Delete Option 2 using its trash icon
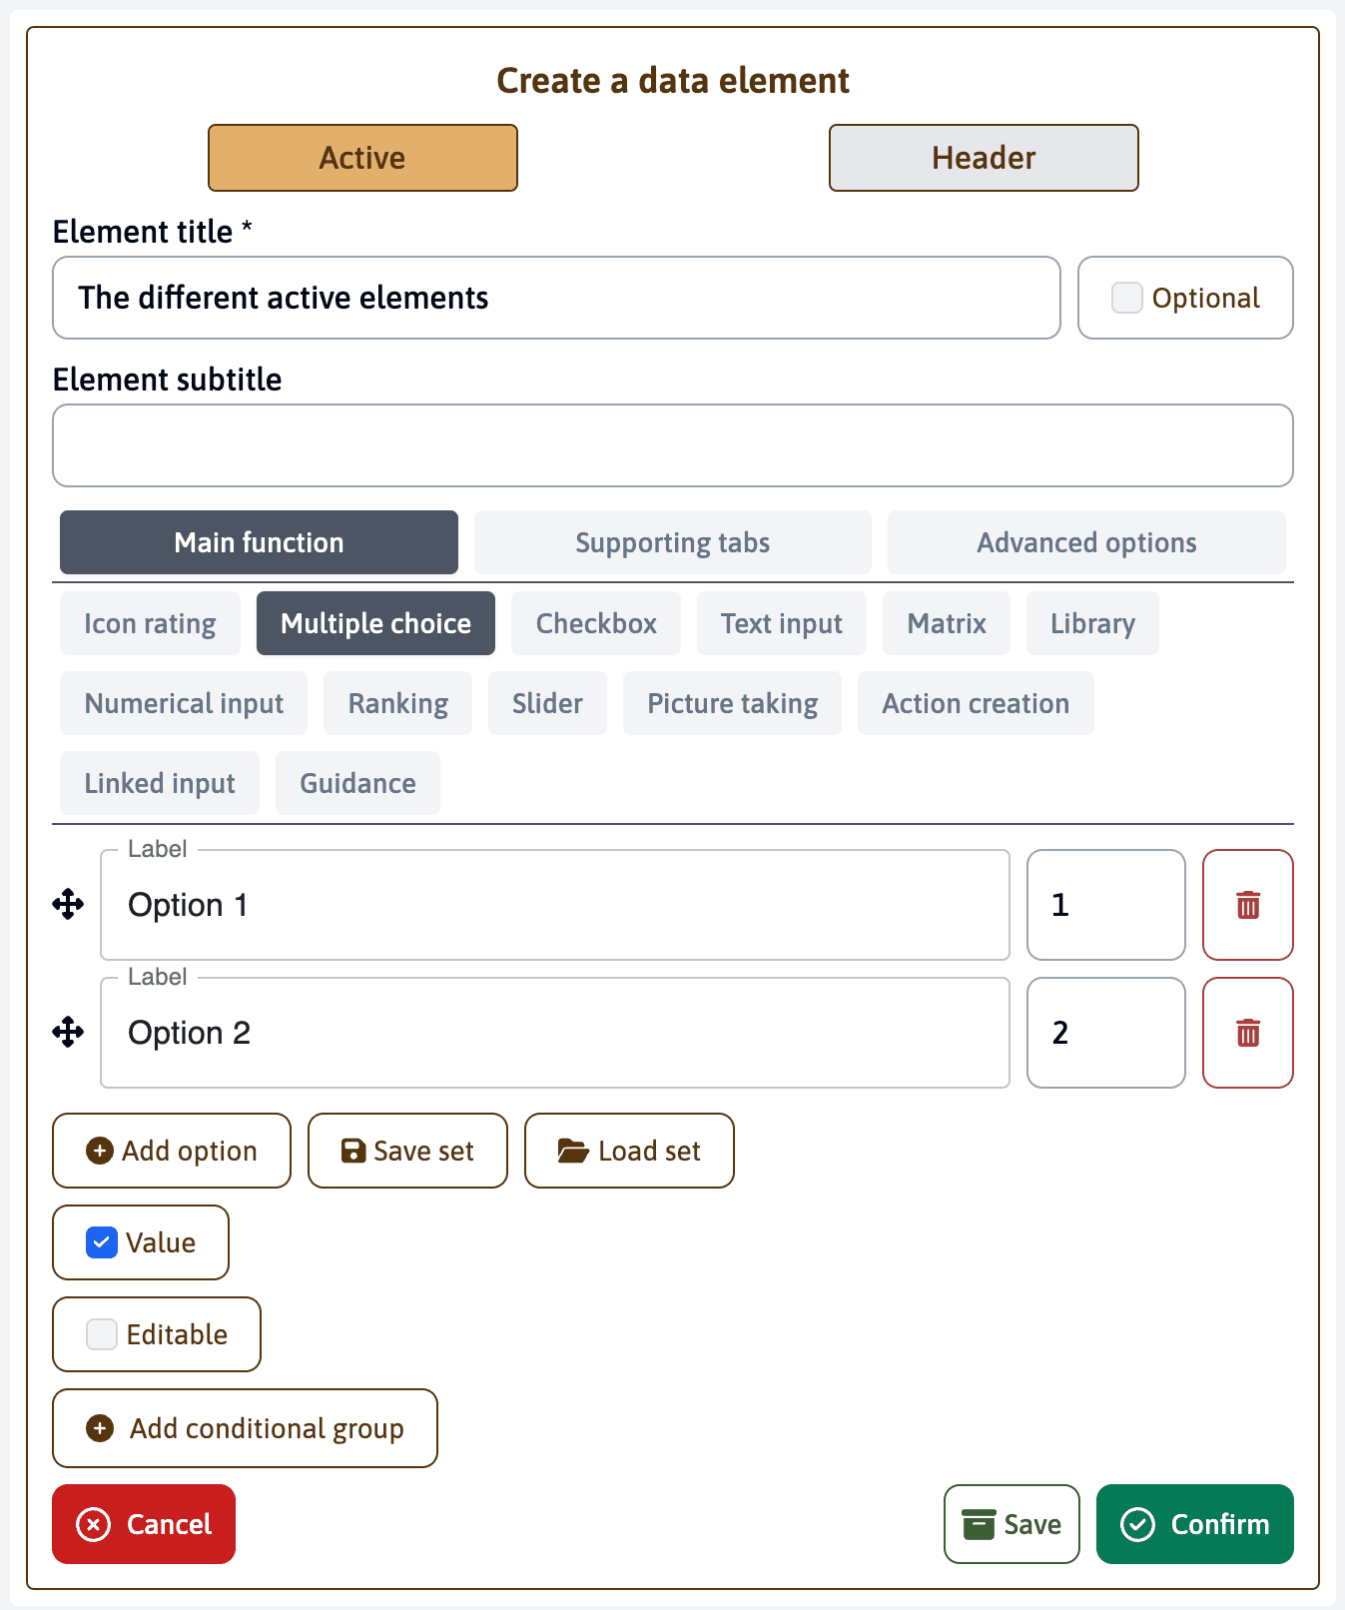Image resolution: width=1345 pixels, height=1610 pixels. pos(1247,1033)
